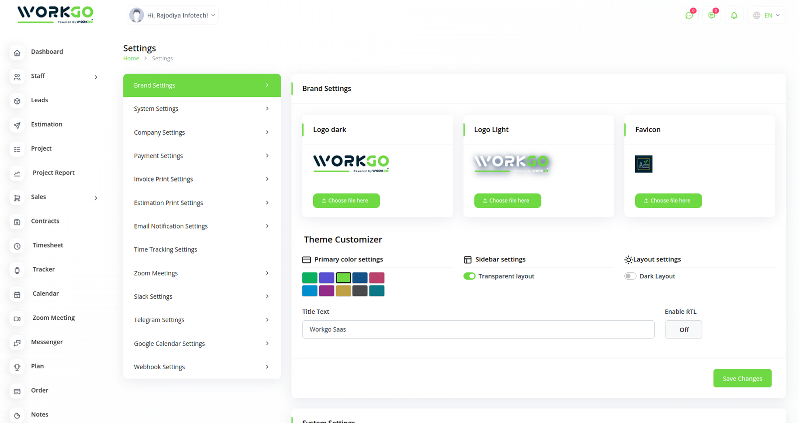Open the EN language dropdown
Image resolution: width=799 pixels, height=423 pixels.
coord(767,15)
